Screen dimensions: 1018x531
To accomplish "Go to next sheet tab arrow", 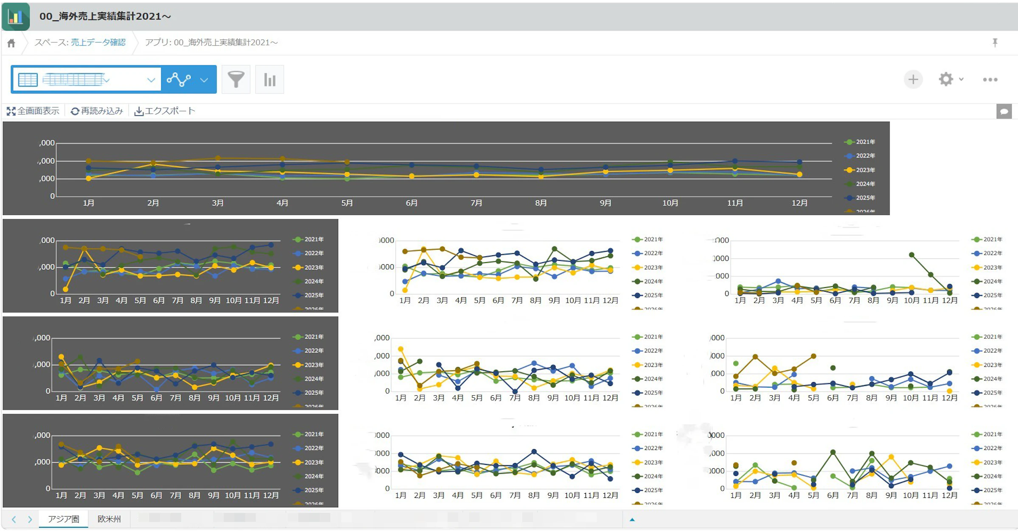I will point(30,519).
